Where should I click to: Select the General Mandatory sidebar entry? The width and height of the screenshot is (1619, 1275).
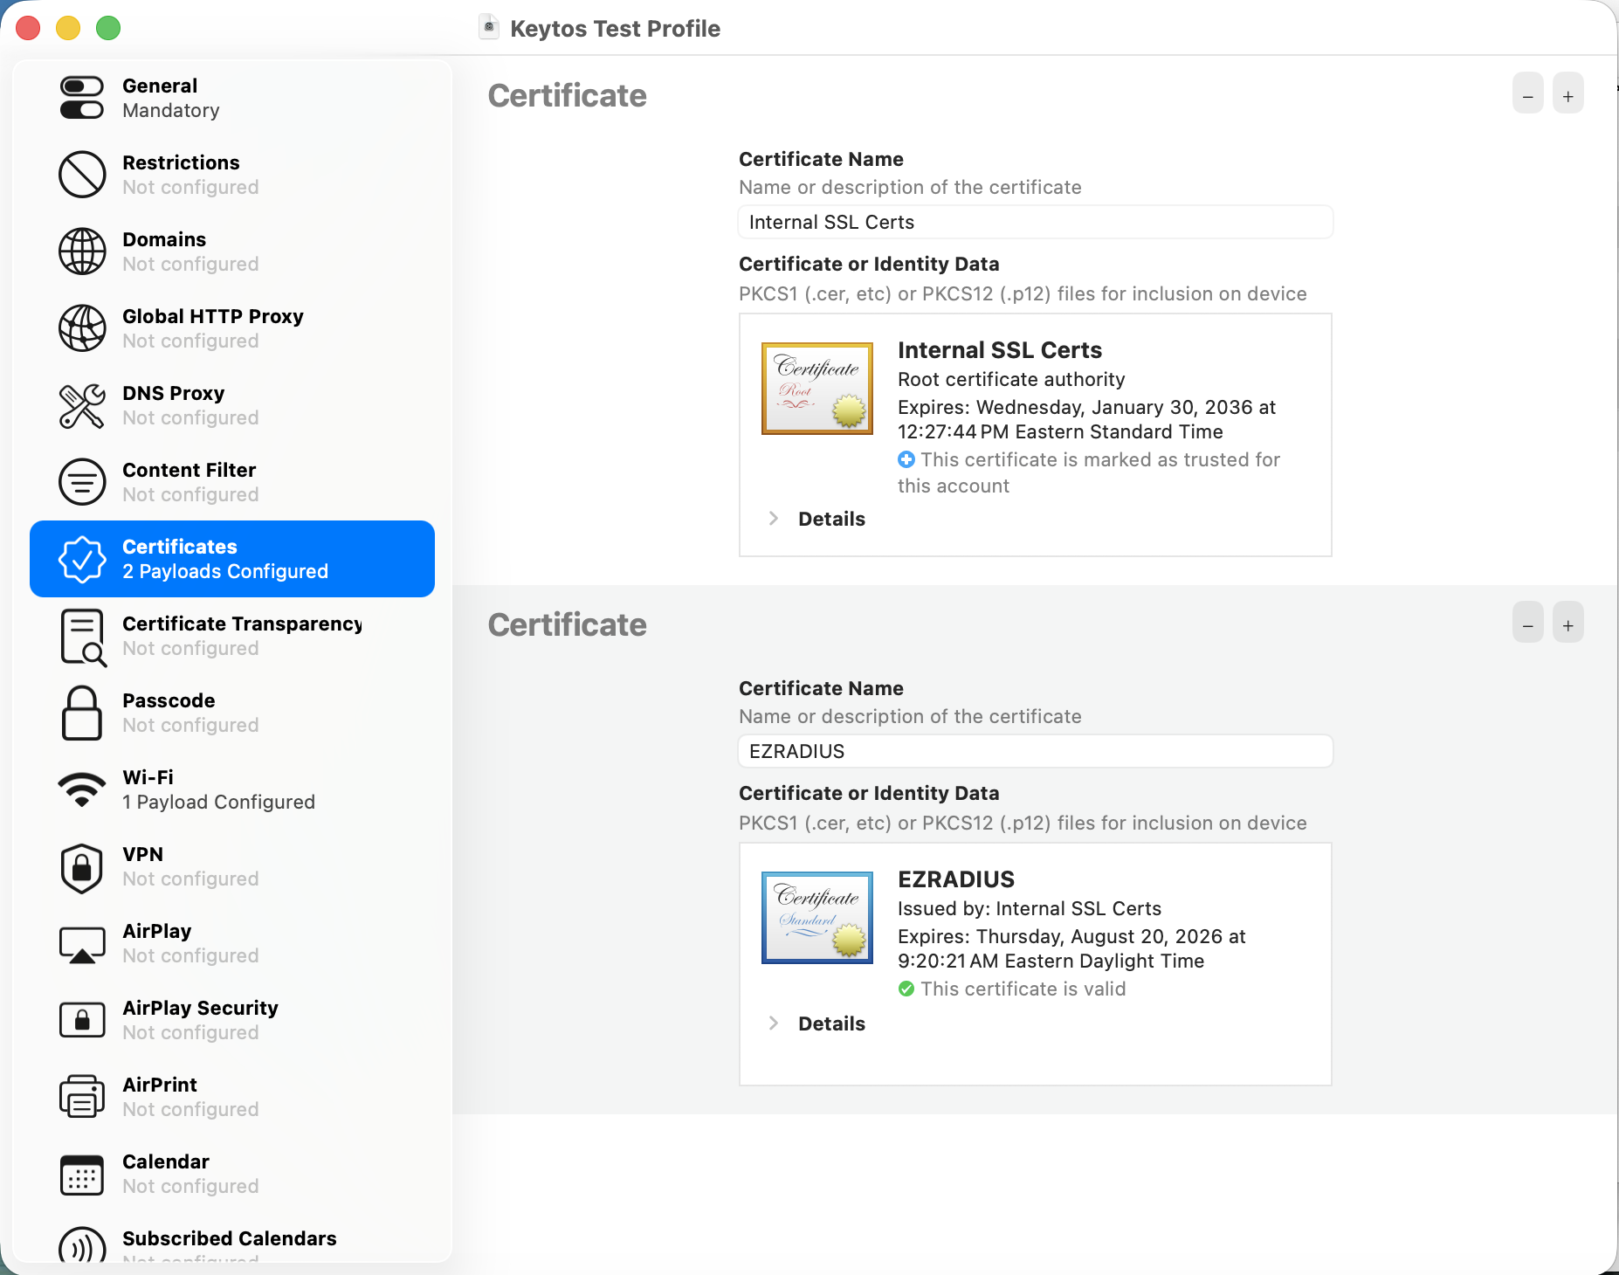click(x=232, y=98)
